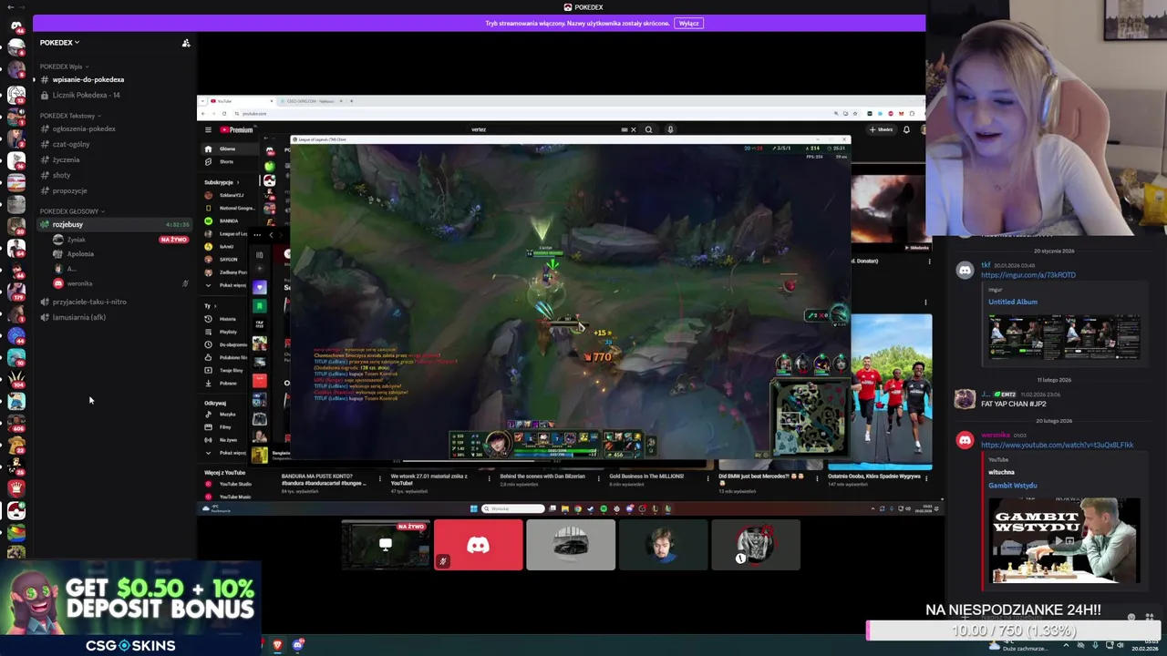
Task: Open the youtube.com/watch link from weronika
Action: [1058, 445]
